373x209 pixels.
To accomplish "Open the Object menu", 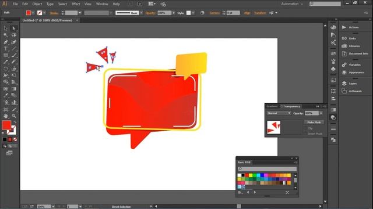I will click(x=37, y=4).
